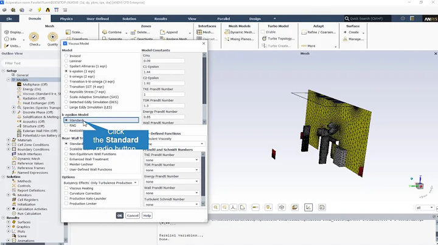
Task: Click More in the Adapt group
Action: (308, 46)
